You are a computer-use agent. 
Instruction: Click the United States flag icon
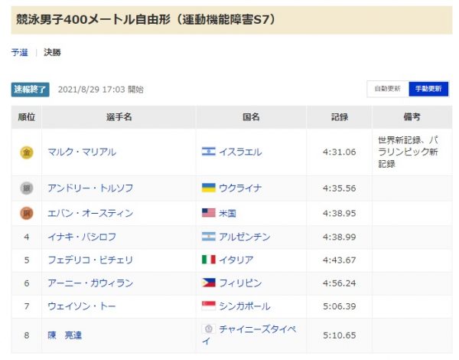click(x=208, y=213)
